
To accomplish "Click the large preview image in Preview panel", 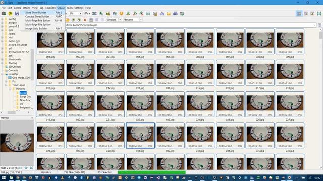I will tap(17, 143).
